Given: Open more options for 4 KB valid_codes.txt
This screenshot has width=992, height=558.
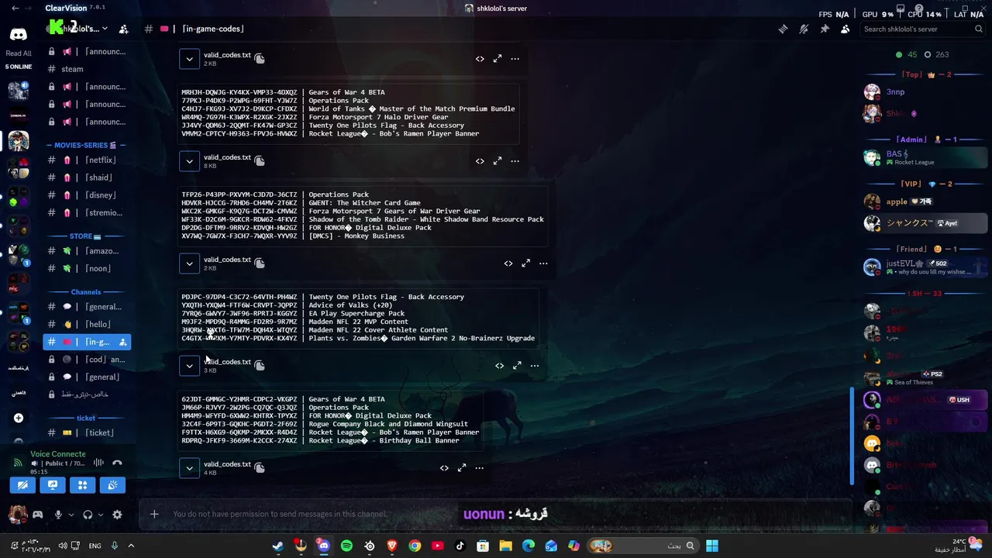Looking at the screenshot, I should point(479,468).
